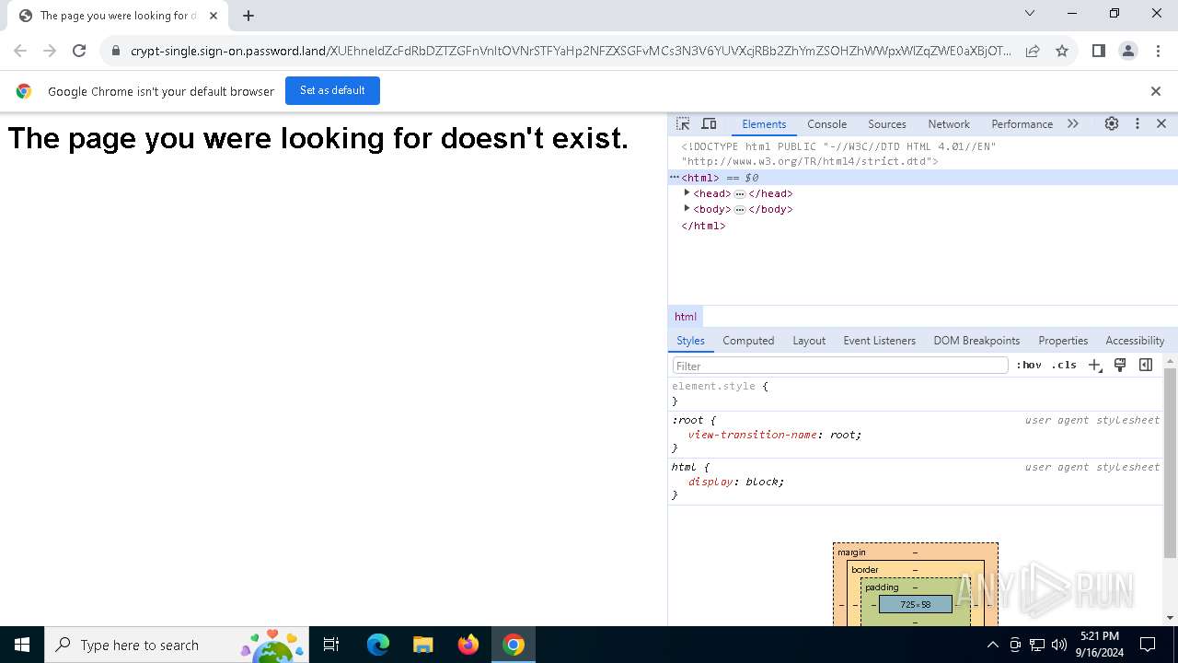This screenshot has height=663, width=1178.
Task: Click the margin label in box model
Action: pos(851,552)
